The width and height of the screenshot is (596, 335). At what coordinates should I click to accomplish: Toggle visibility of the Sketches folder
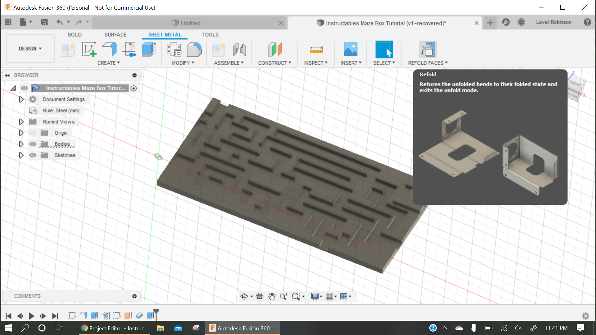coord(33,155)
